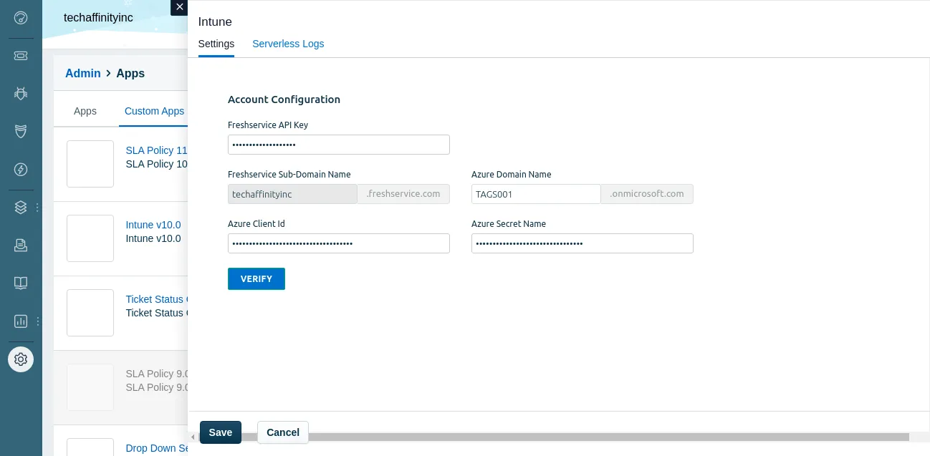Click the Freshservice API Key field
Viewport: 930px width, 456px height.
[339, 145]
